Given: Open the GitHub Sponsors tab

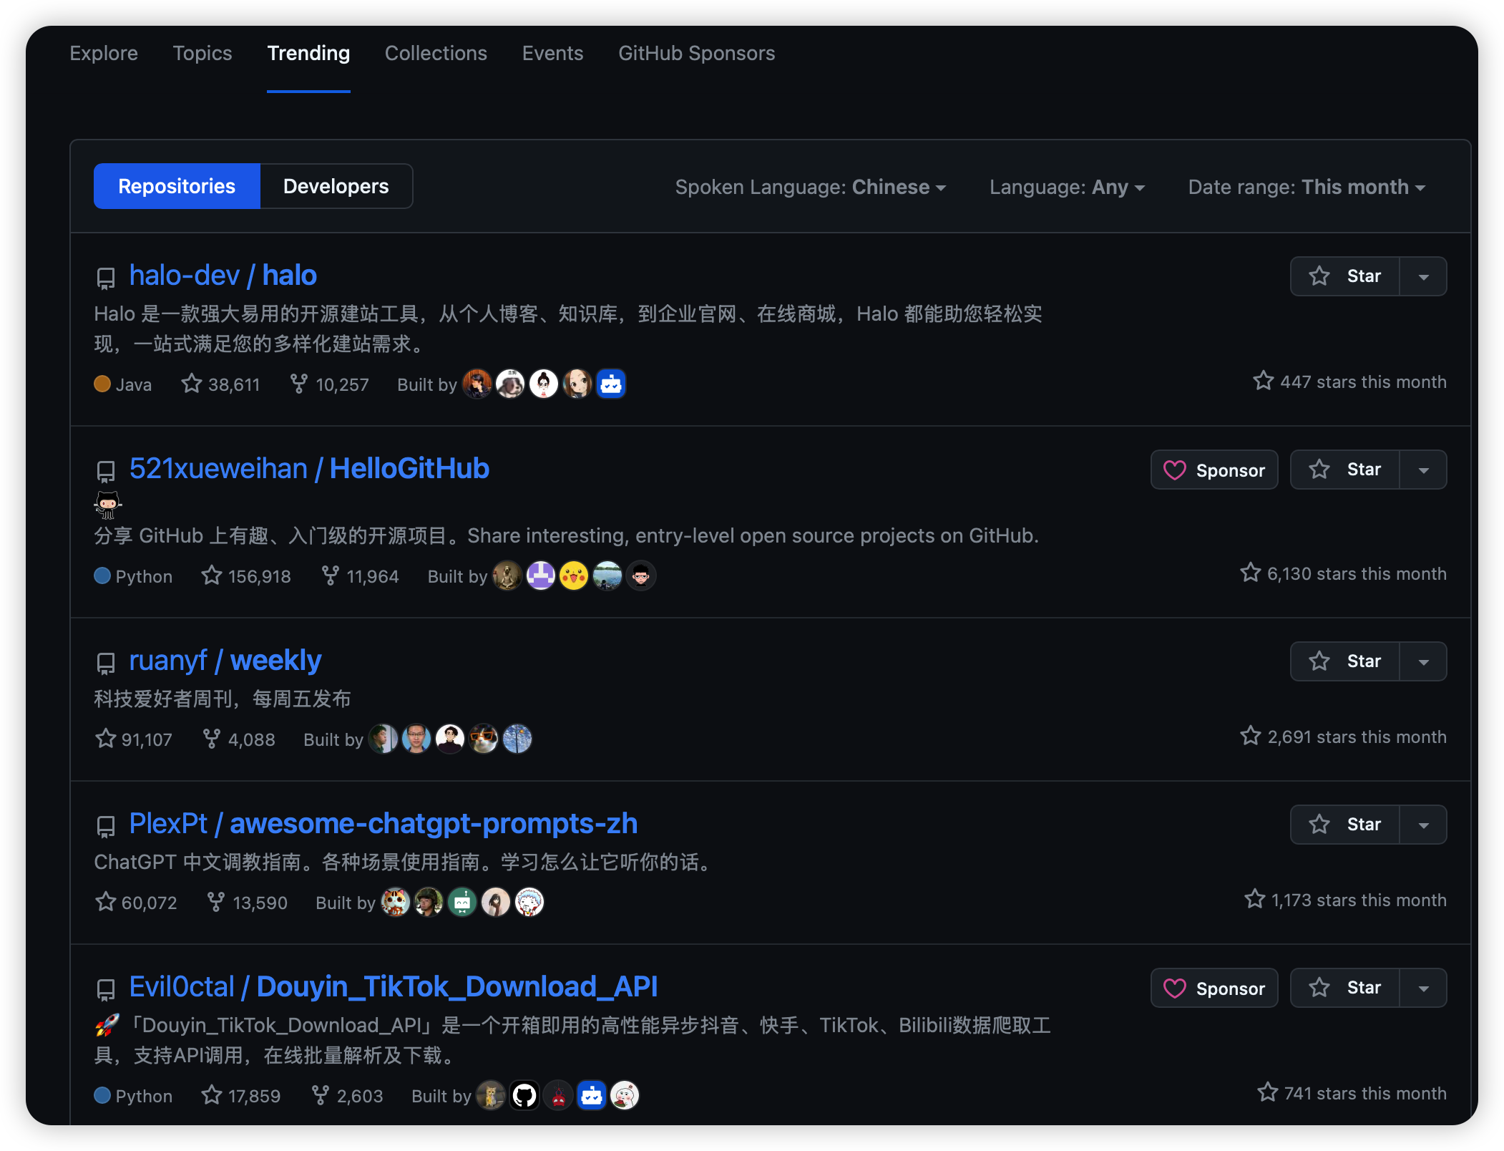Looking at the screenshot, I should pyautogui.click(x=697, y=53).
